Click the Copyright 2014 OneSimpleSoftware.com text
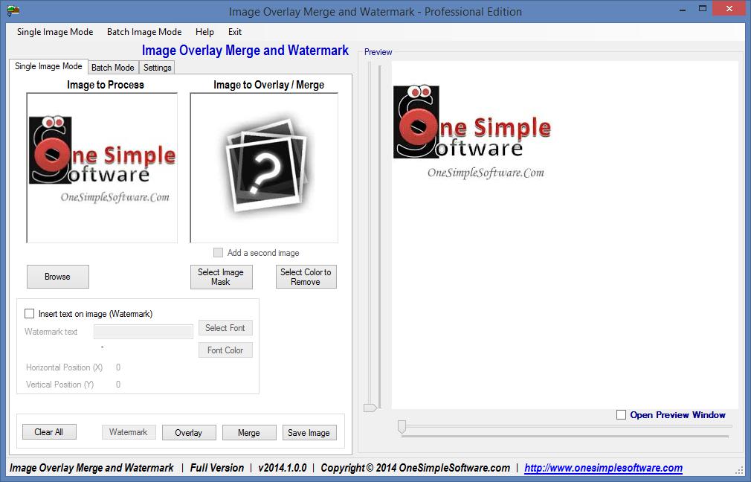This screenshot has height=482, width=751. [x=415, y=468]
